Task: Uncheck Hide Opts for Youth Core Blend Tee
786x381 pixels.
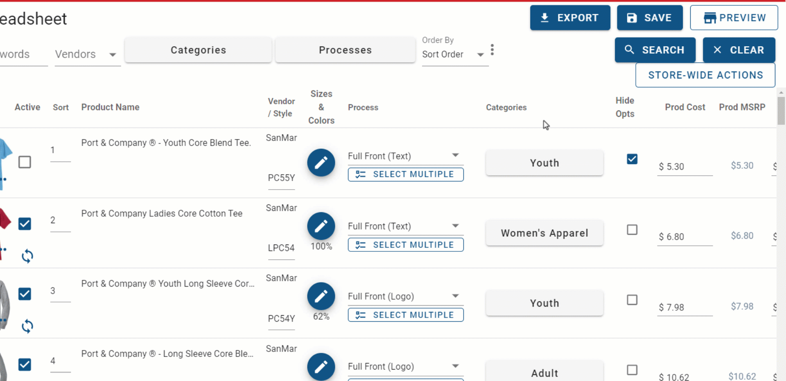Action: tap(632, 159)
